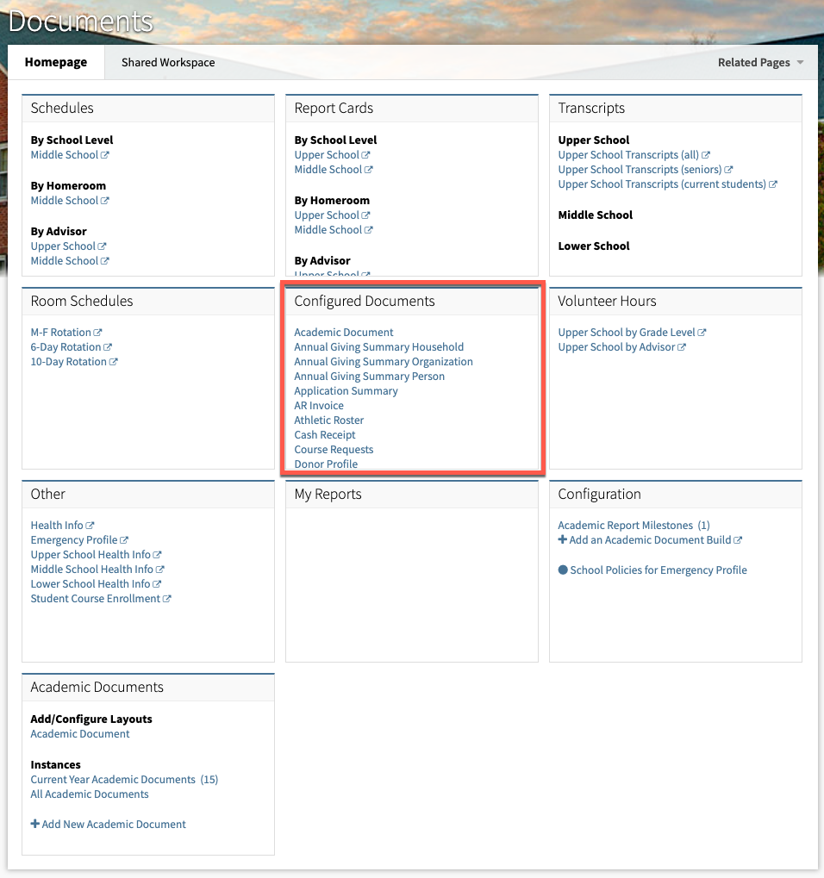824x878 pixels.
Task: Click the external link icon beside M-F Rotation
Action: pyautogui.click(x=100, y=331)
